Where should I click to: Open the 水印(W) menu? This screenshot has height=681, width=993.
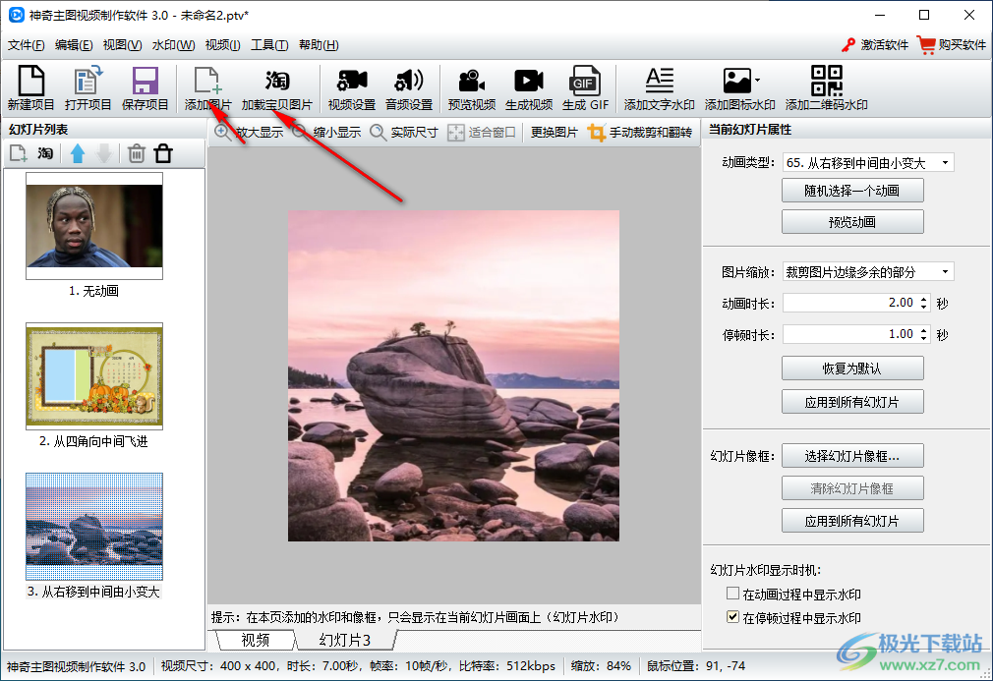click(x=173, y=45)
